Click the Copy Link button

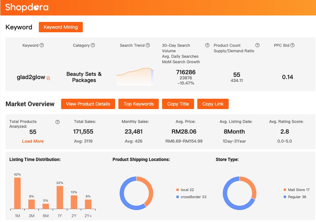click(x=213, y=104)
